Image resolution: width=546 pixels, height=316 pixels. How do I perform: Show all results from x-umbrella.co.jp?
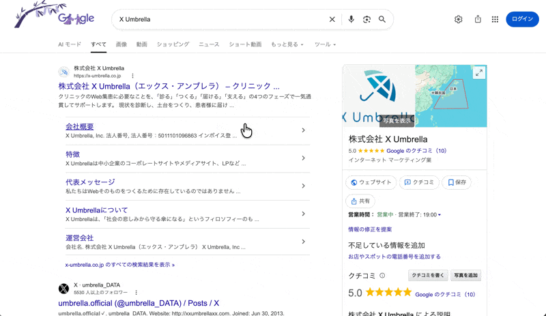120,265
